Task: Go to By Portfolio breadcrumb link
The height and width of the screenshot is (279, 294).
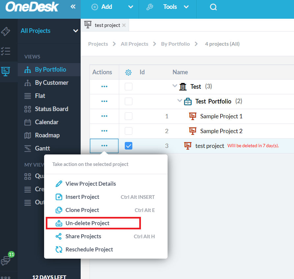Action: click(x=175, y=44)
